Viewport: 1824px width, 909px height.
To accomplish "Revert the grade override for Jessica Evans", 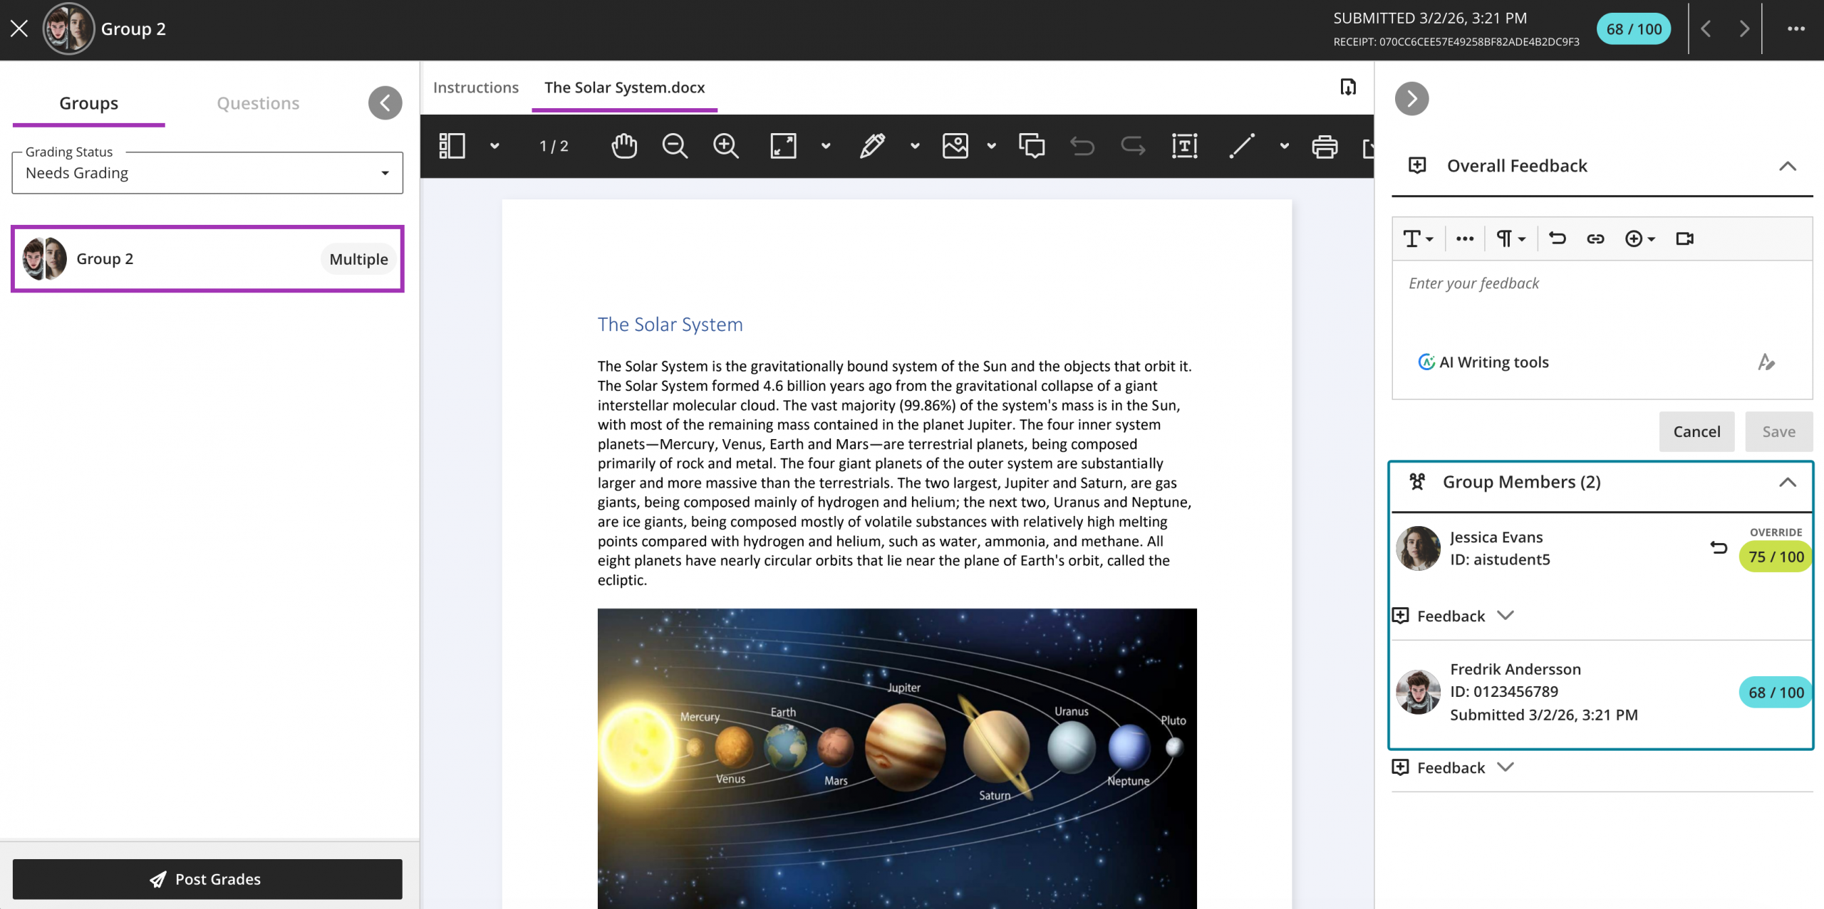I will 1719,548.
